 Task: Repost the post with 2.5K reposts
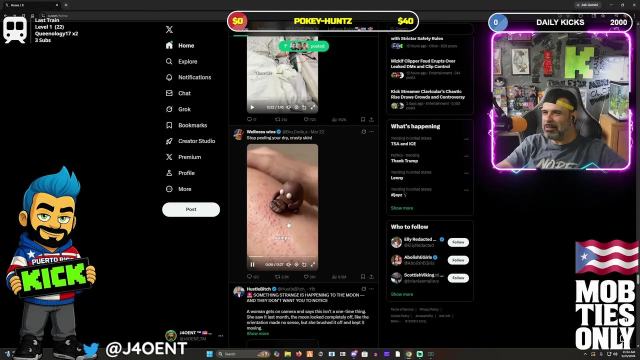tap(282, 276)
